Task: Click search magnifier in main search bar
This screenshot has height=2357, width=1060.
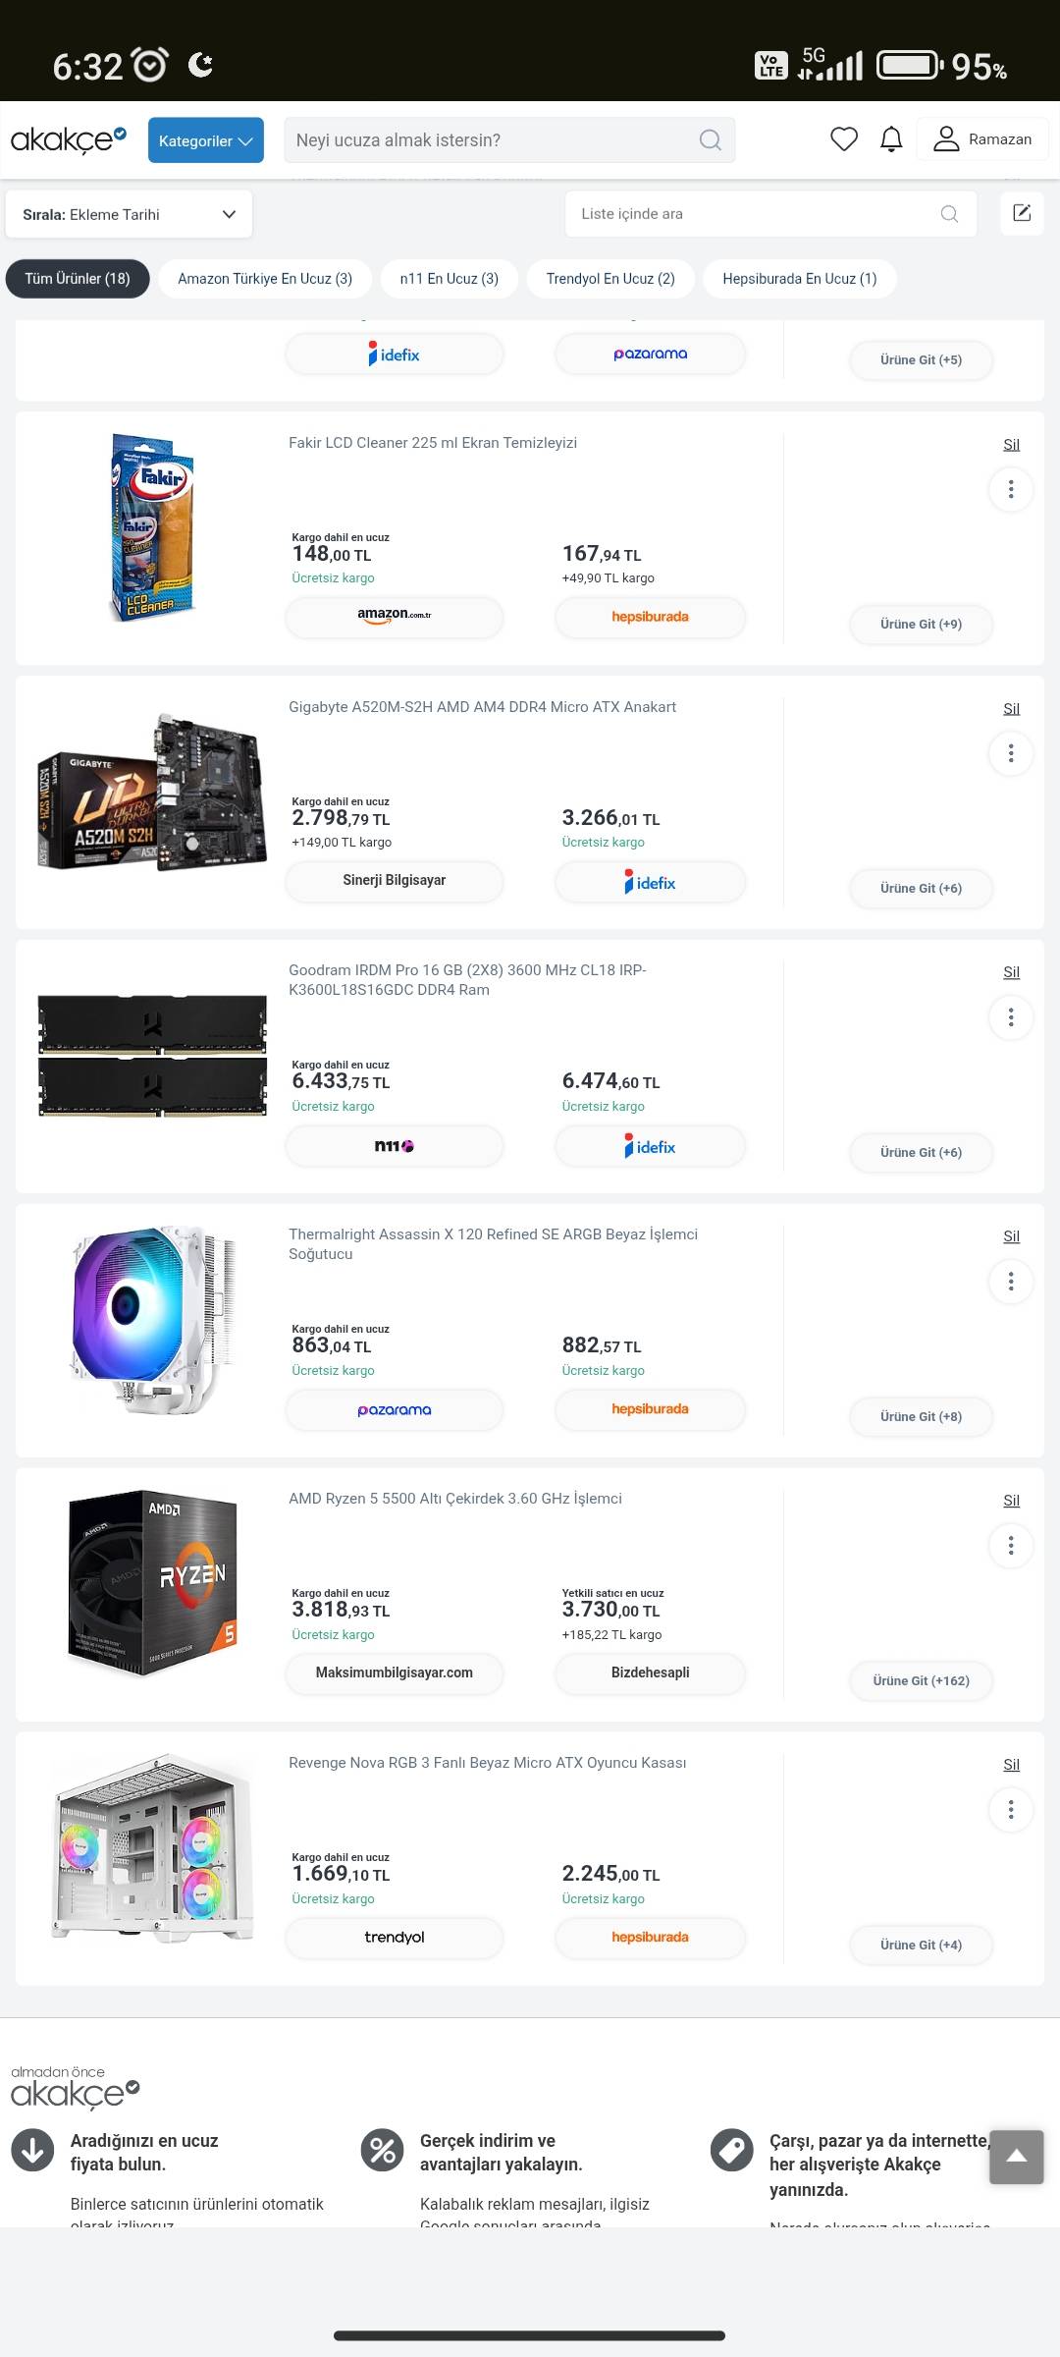Action: pos(711,140)
